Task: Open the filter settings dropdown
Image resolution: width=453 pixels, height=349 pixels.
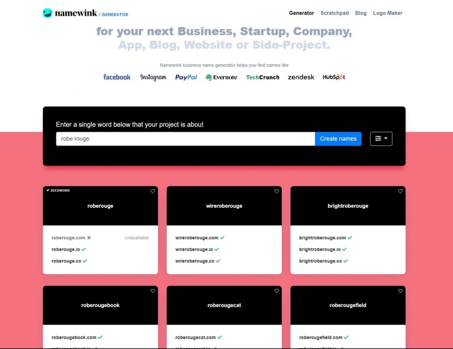Action: tap(381, 138)
